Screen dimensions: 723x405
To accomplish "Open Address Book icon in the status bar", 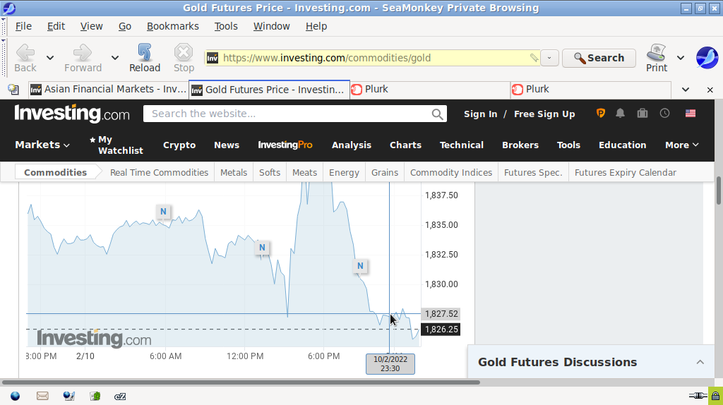I will tap(95, 397).
